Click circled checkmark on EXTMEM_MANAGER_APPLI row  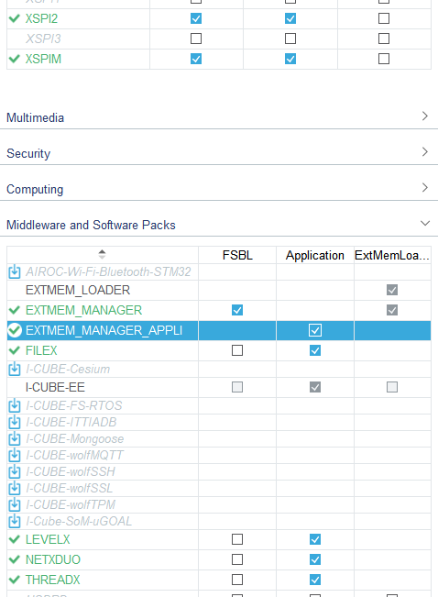pos(15,330)
